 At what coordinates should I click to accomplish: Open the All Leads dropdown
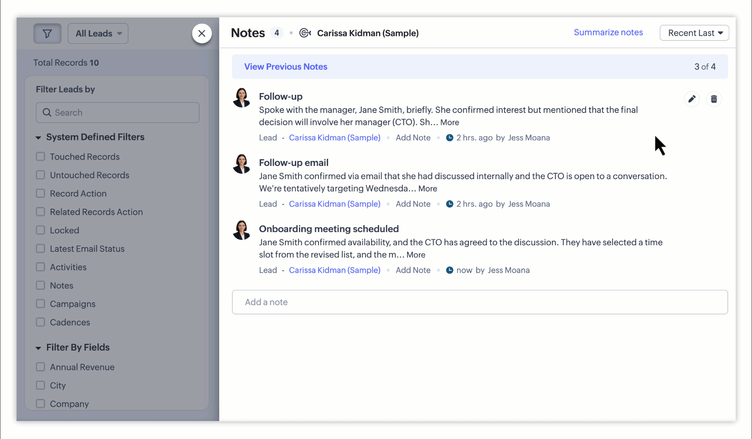[x=98, y=34]
